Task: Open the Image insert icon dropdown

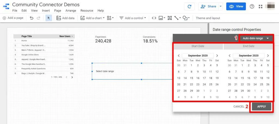Action: coord(162,18)
